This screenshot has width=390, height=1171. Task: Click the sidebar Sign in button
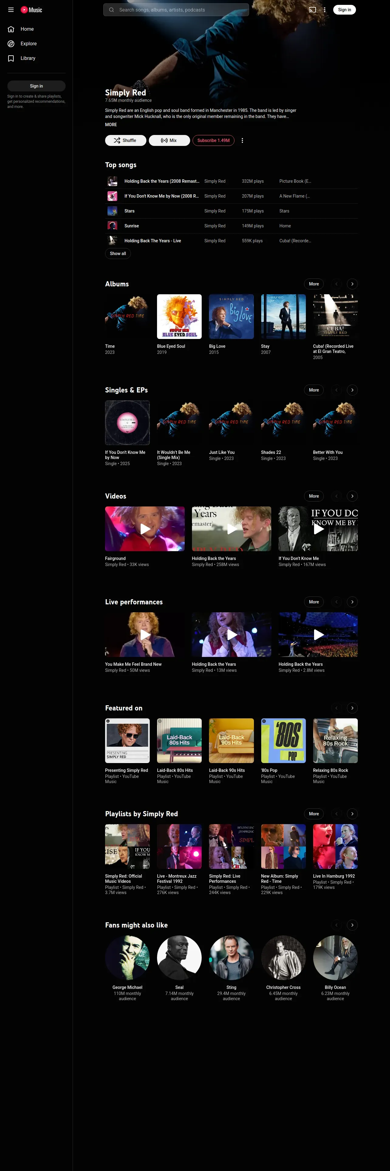pyautogui.click(x=36, y=86)
